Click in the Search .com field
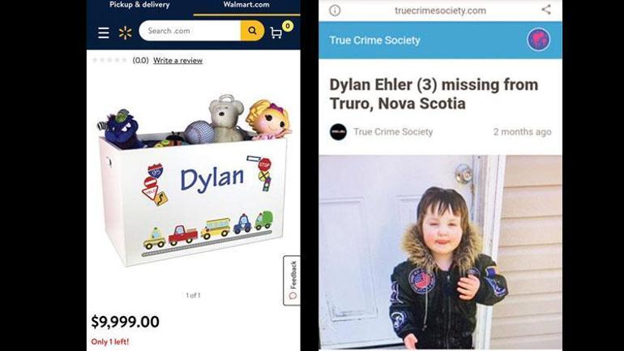This screenshot has height=351, width=624. click(190, 31)
